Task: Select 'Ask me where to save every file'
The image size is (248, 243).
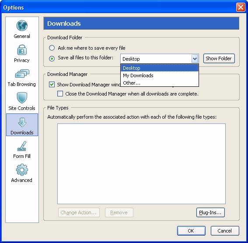Action: tap(52, 48)
